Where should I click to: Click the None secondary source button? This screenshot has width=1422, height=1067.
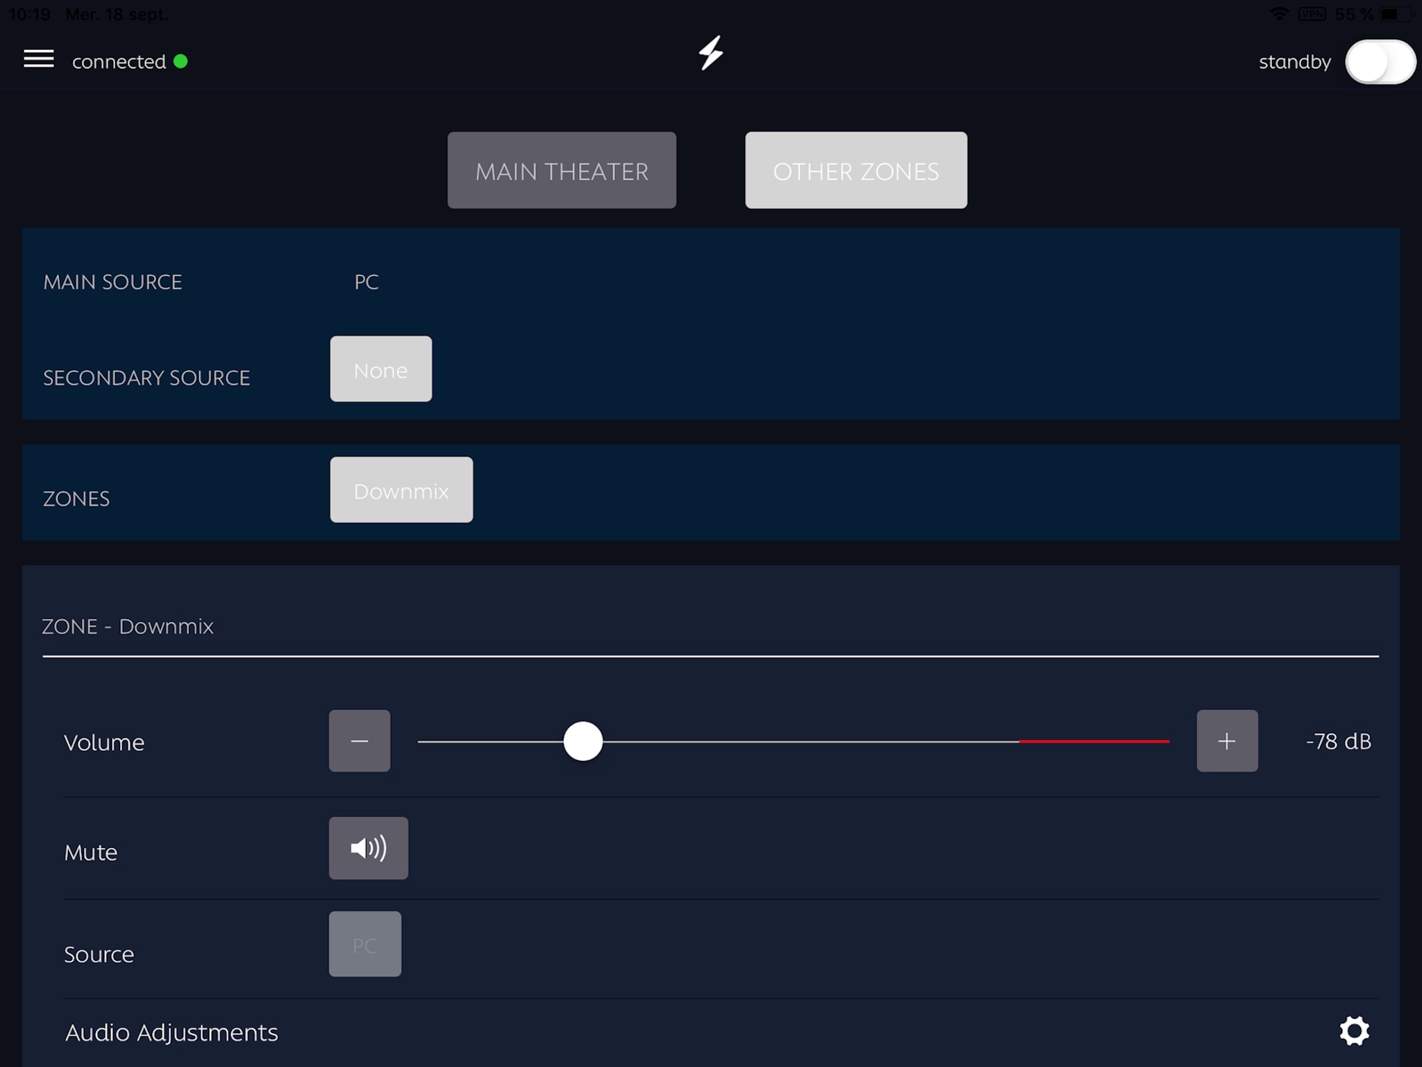[380, 369]
